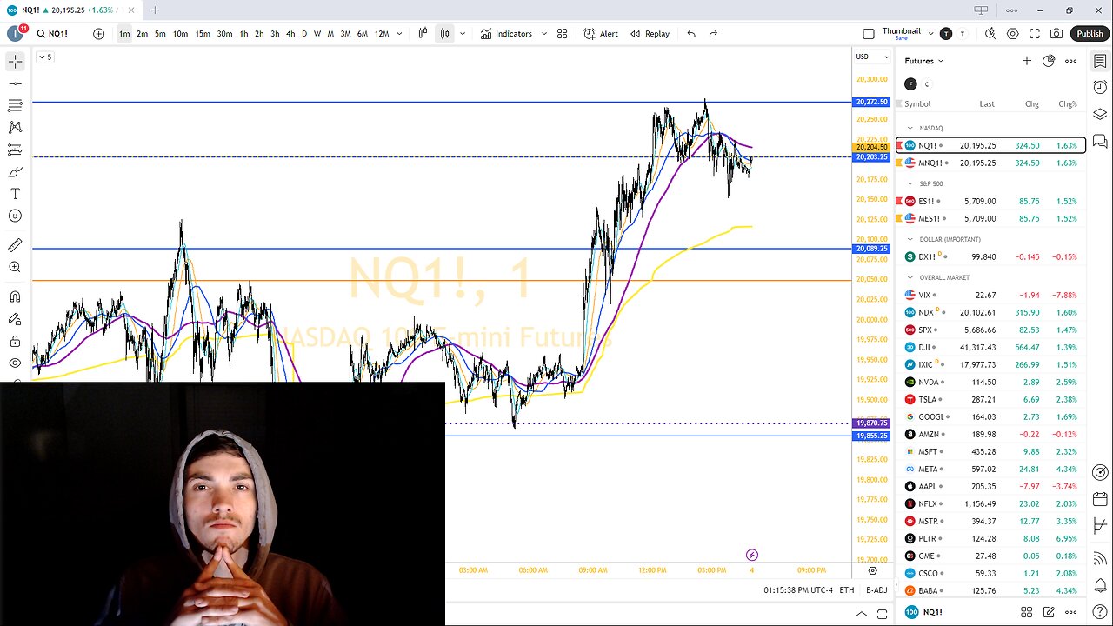
Task: Open the help center question icon
Action: (x=1100, y=611)
